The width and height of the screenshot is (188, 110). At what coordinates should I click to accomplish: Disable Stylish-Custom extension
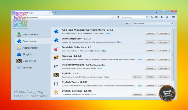[x=150, y=94]
